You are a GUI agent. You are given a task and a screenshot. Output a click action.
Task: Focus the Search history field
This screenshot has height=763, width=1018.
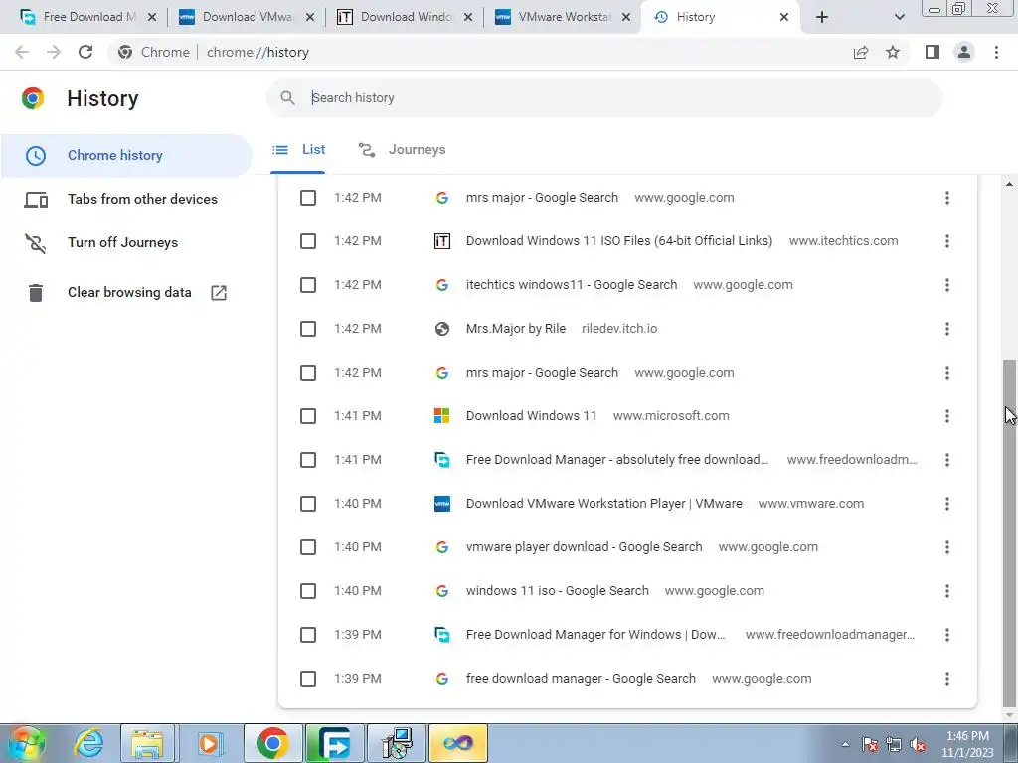pyautogui.click(x=603, y=98)
